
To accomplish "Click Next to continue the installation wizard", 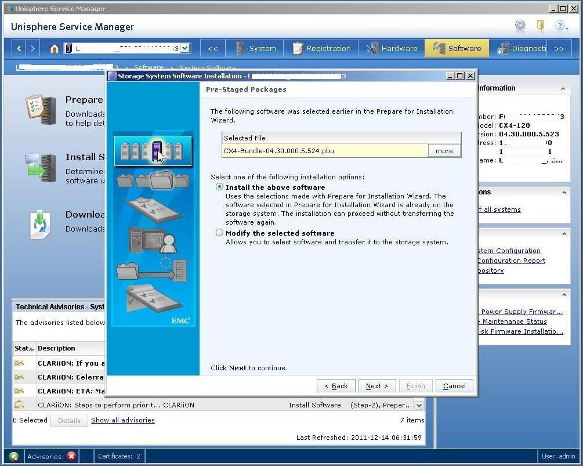I will (x=377, y=386).
